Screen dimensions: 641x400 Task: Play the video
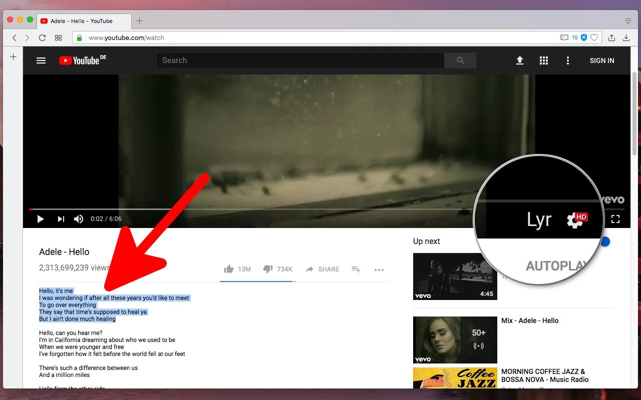[x=41, y=219]
